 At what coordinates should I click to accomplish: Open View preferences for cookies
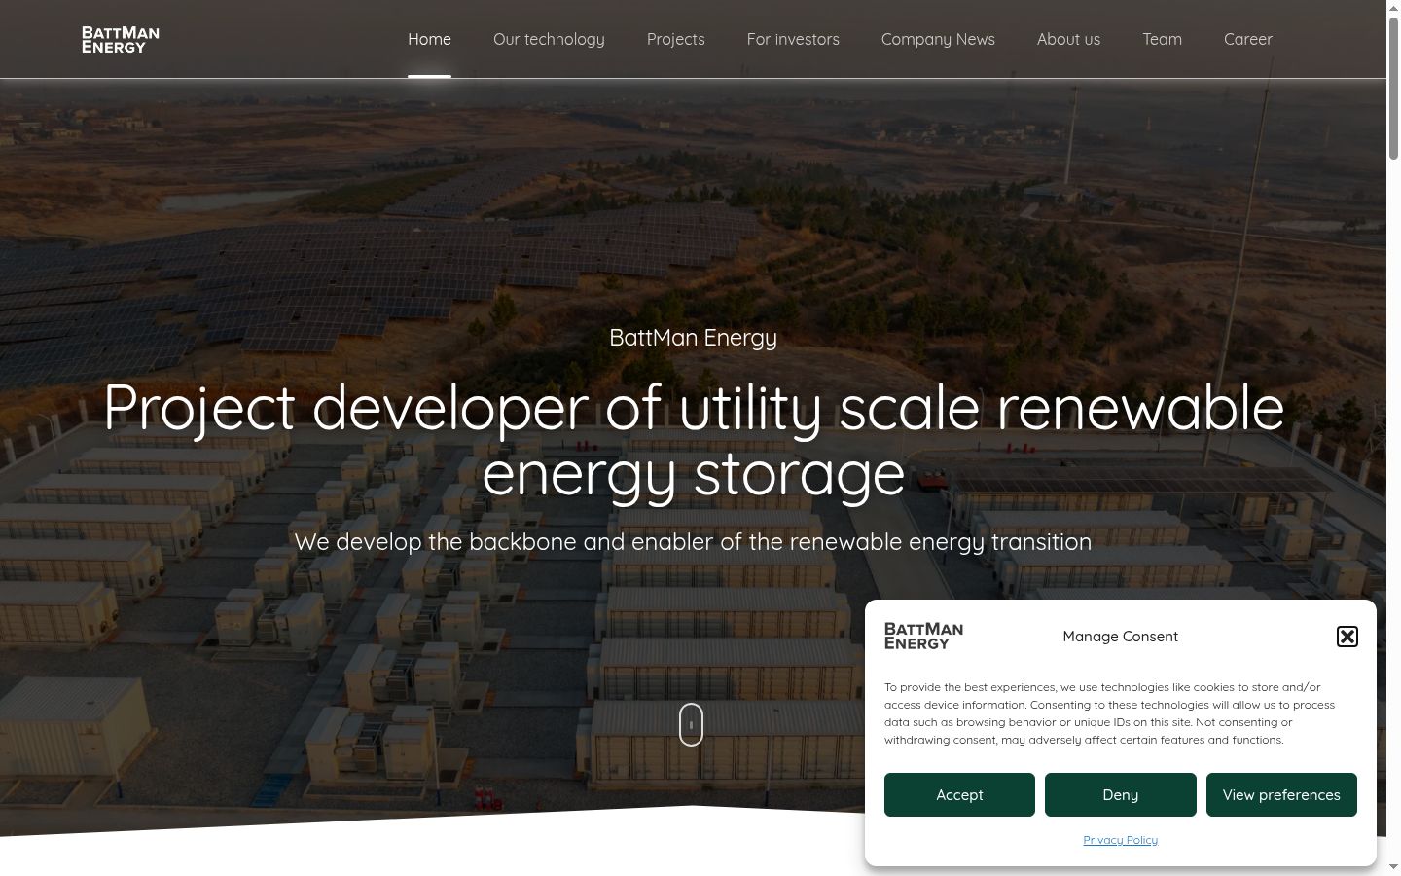click(1281, 794)
